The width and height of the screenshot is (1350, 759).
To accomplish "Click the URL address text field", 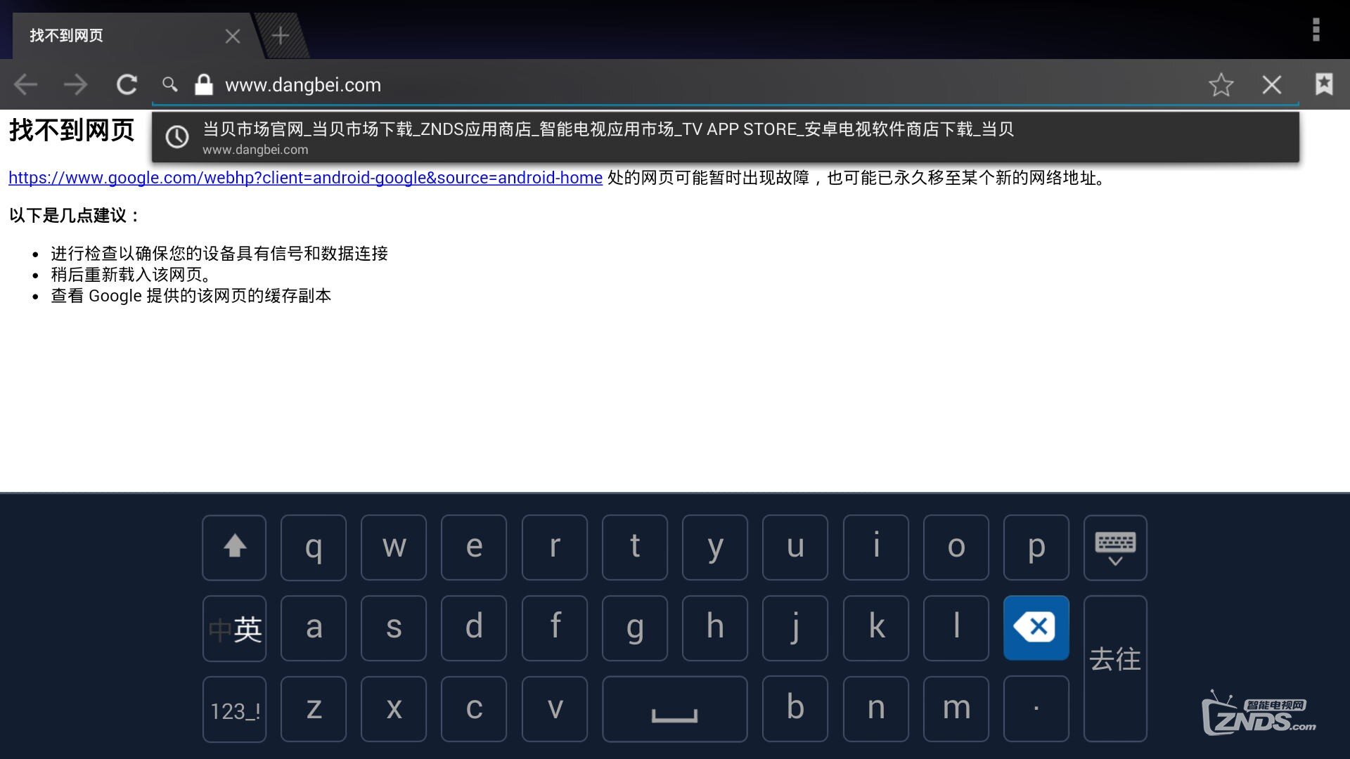I will point(703,85).
